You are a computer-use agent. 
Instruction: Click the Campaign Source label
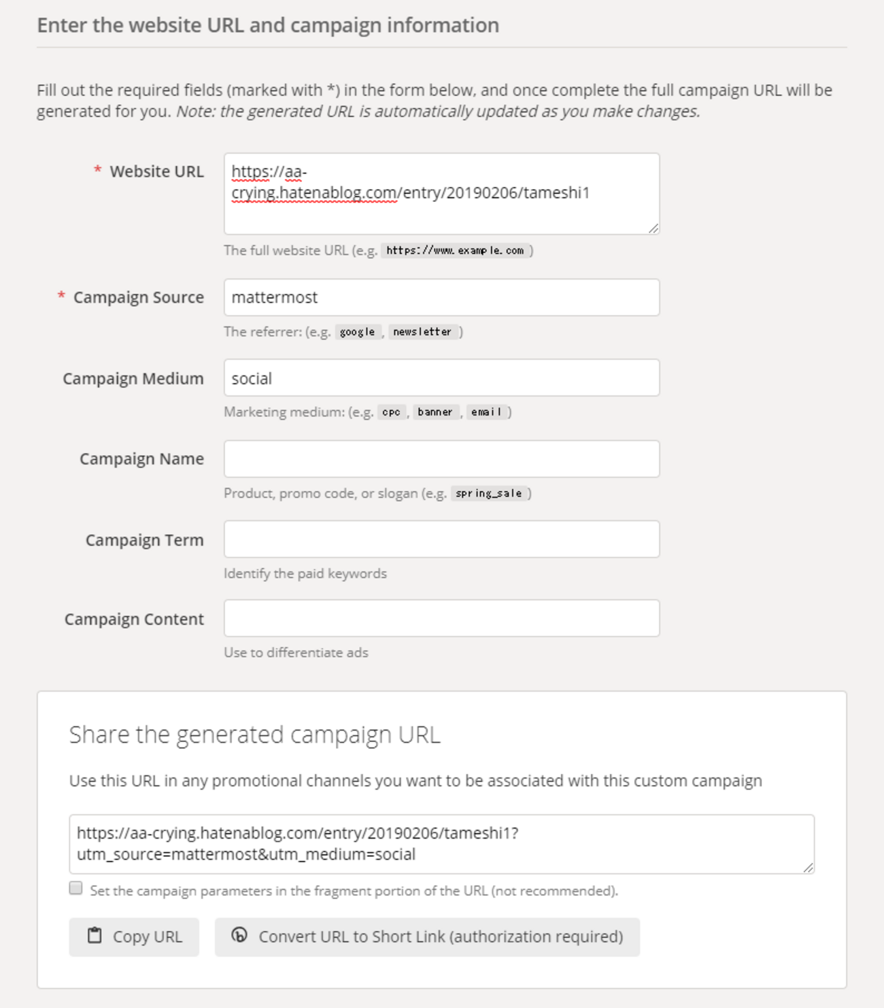[138, 297]
